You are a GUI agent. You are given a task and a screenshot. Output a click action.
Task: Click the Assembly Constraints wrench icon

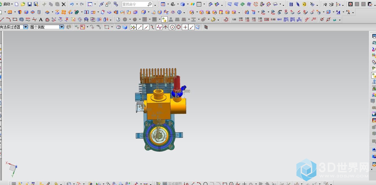click(x=214, y=19)
